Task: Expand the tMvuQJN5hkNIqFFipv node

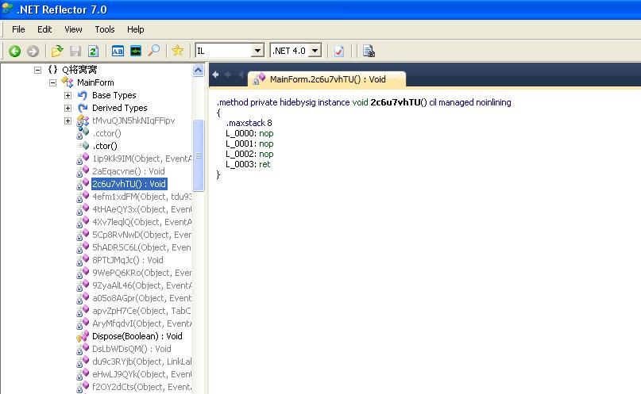Action: point(68,120)
